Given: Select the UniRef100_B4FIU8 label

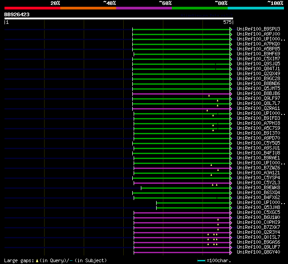Looking at the screenshot, I should 258,153.
